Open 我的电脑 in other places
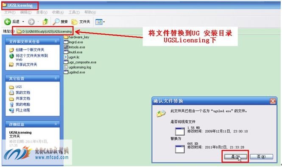 (x=23, y=104)
